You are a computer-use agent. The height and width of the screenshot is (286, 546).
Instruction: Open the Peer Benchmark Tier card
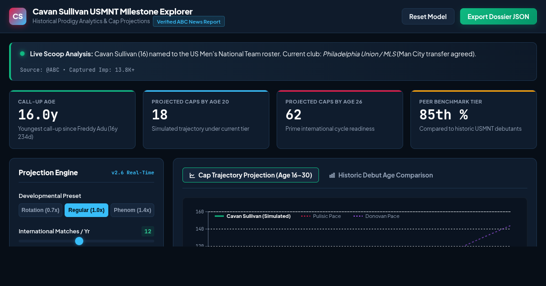coord(474,119)
